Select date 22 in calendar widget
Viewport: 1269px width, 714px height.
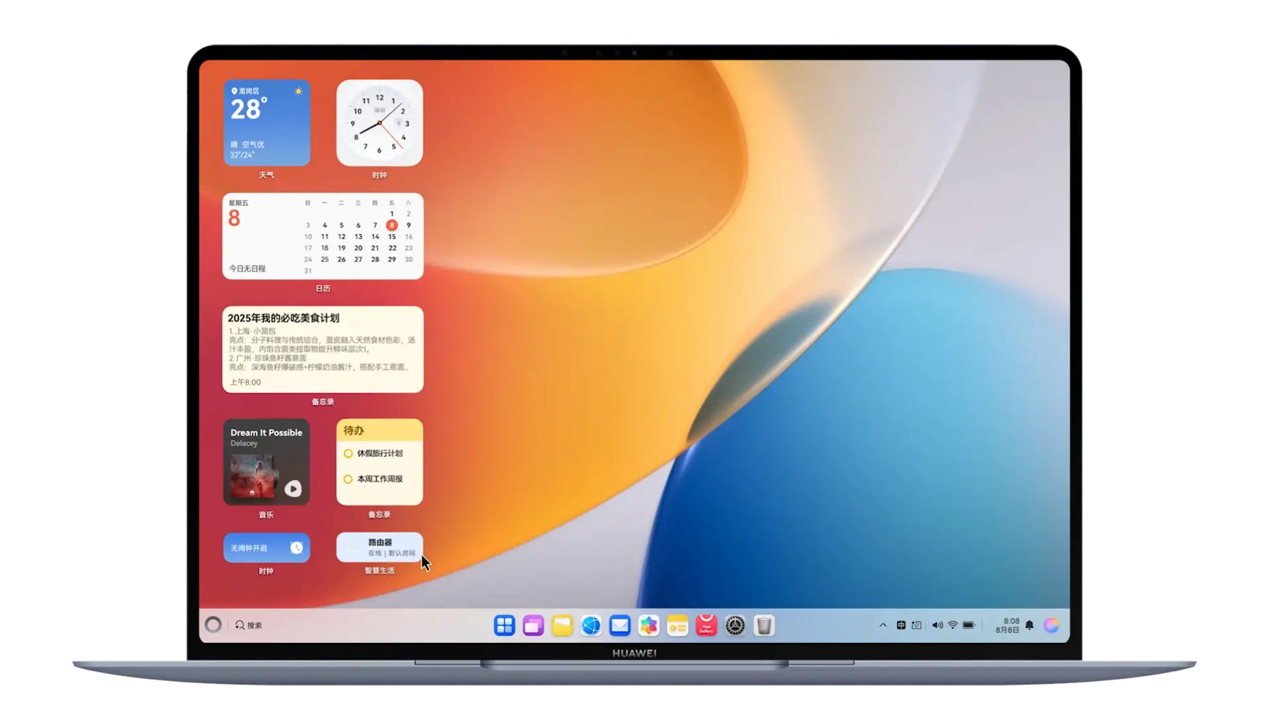tap(392, 248)
